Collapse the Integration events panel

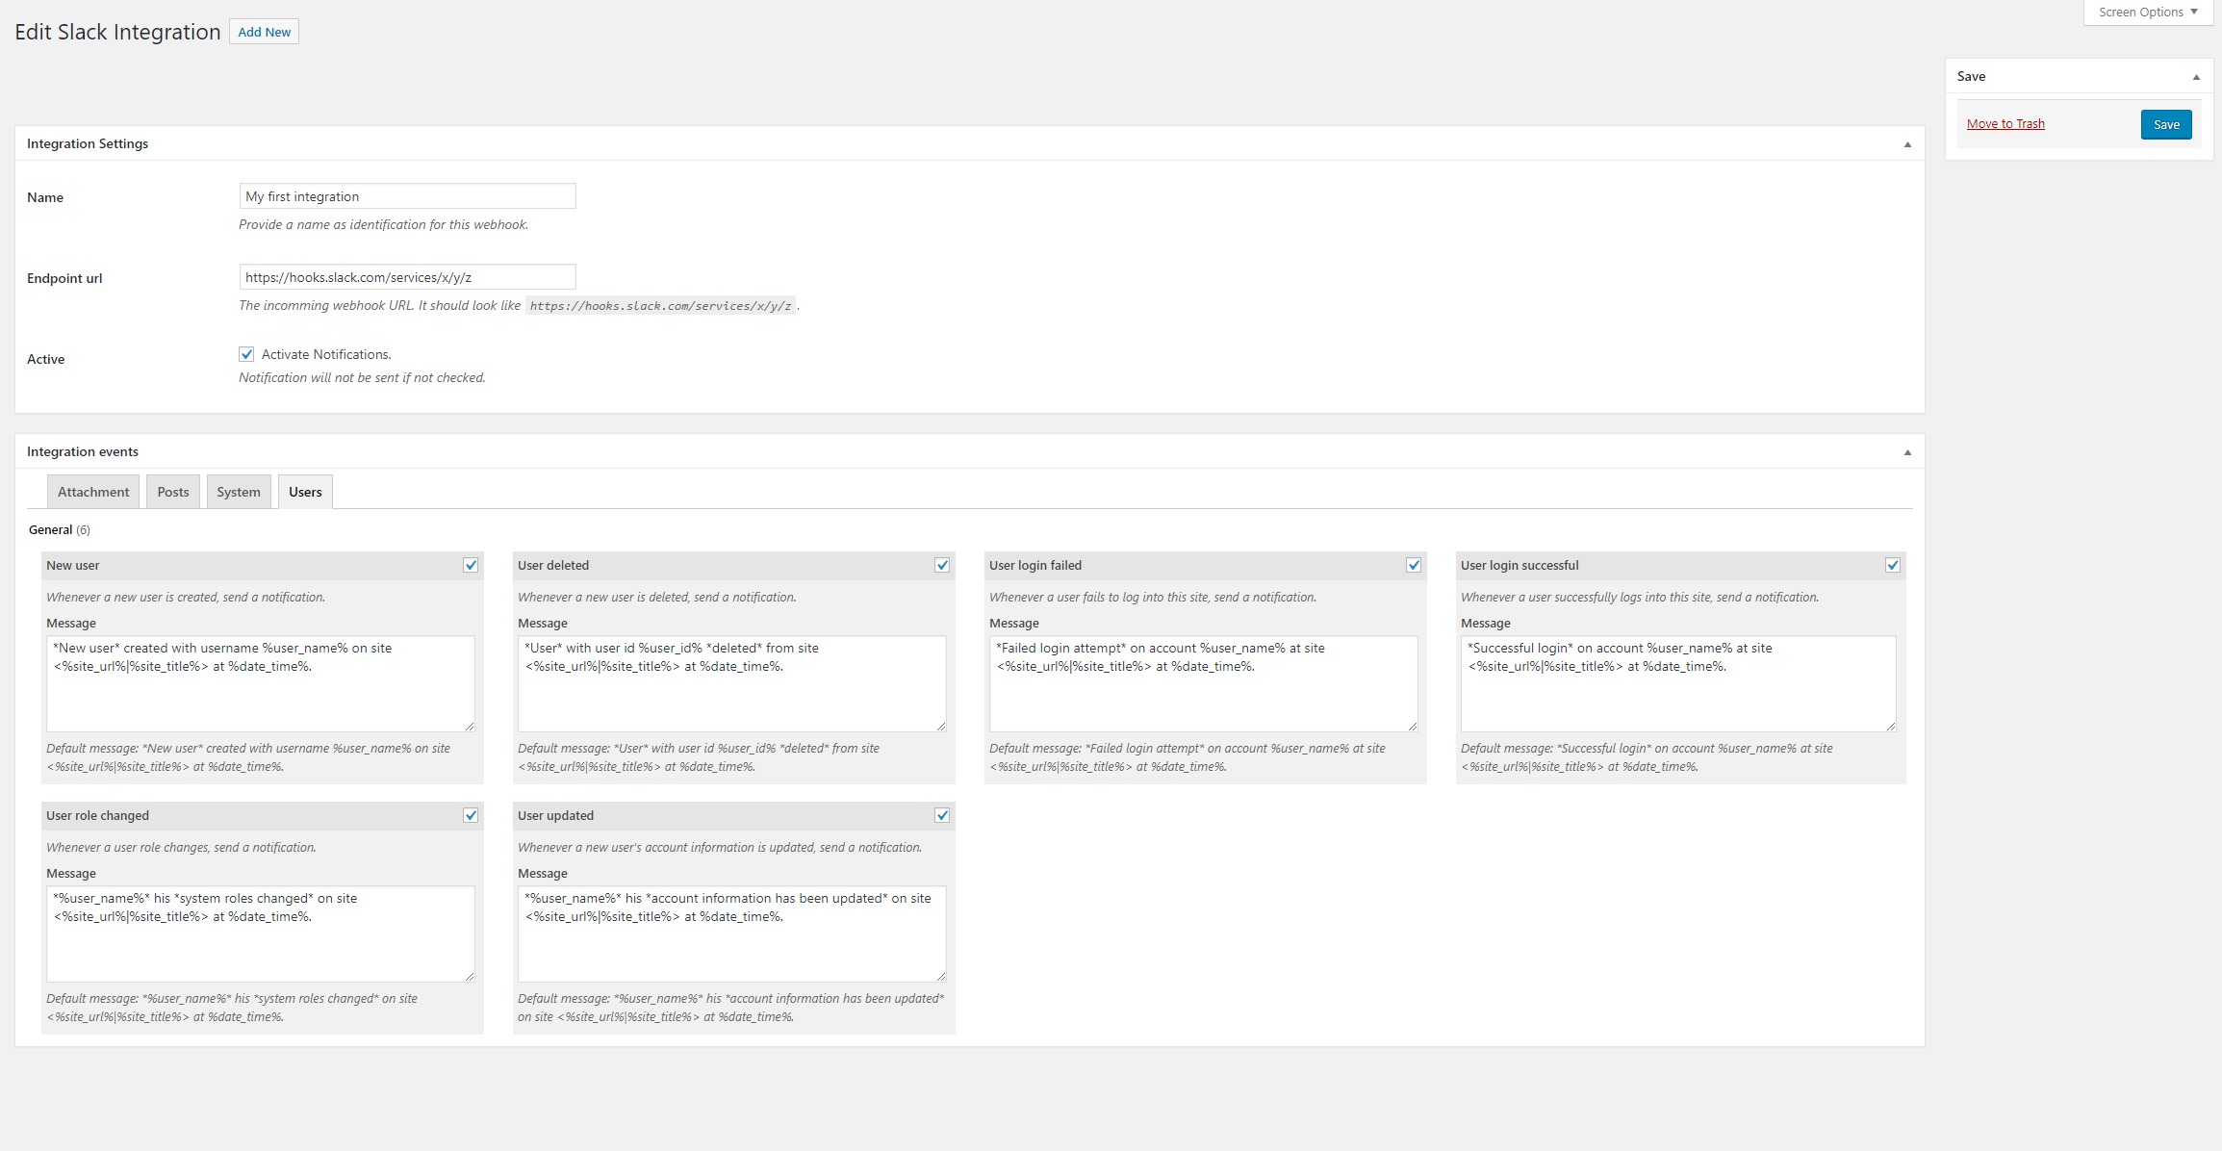click(x=1907, y=452)
